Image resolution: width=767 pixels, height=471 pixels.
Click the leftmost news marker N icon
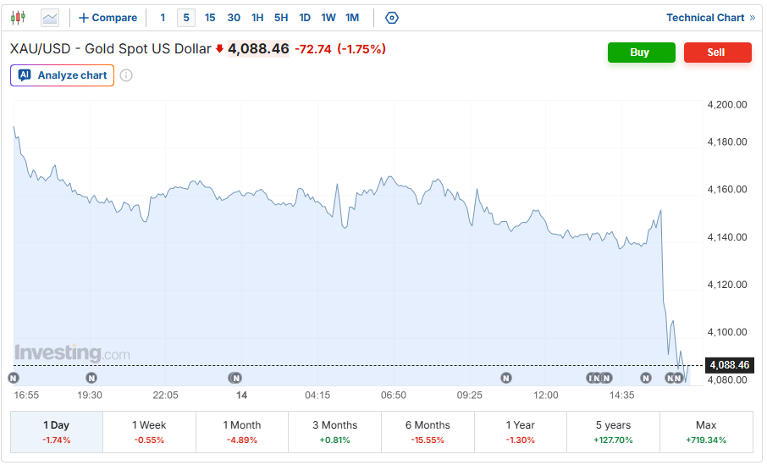[14, 378]
